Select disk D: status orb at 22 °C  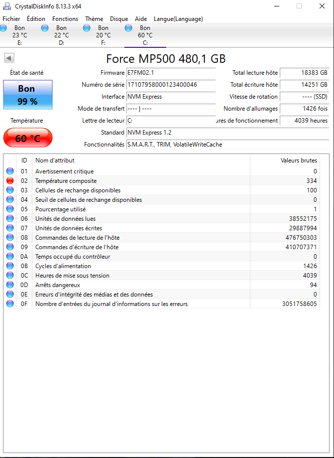[45, 28]
